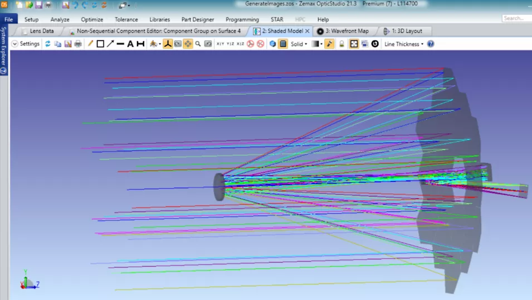This screenshot has height=300, width=532.
Task: Select the rectangle drawing tool
Action: point(100,44)
